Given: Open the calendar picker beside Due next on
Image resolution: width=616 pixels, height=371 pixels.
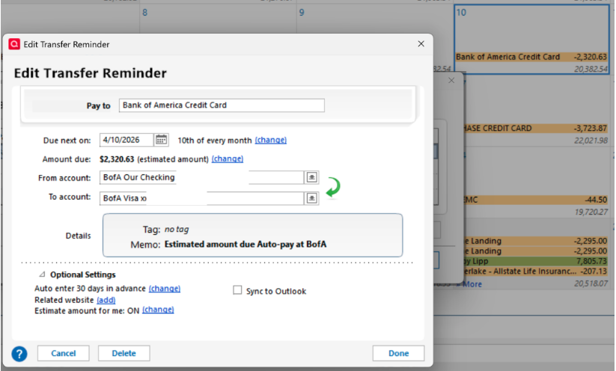Looking at the screenshot, I should 161,140.
